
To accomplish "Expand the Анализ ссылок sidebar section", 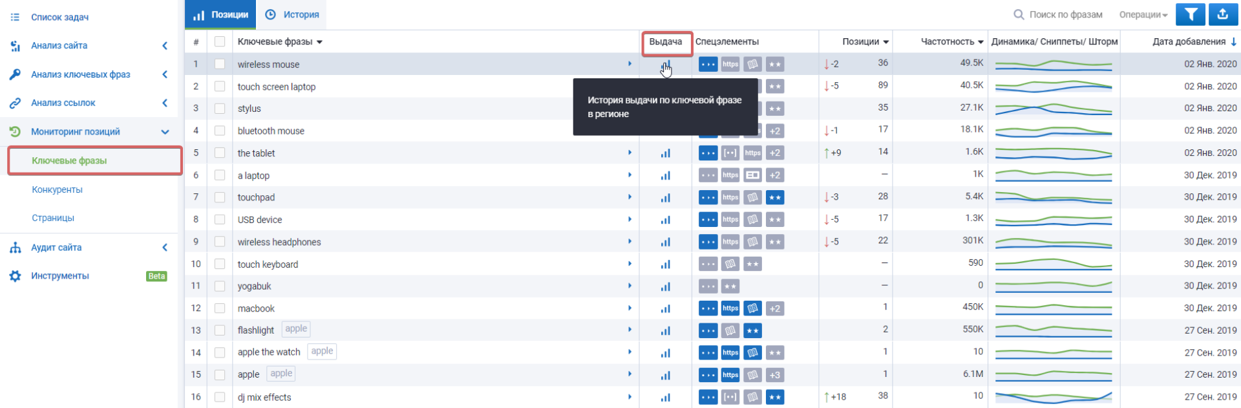I will (x=165, y=103).
